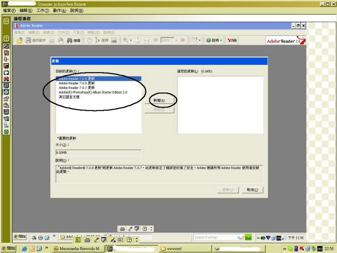Click the Email icon next to the printer
Screen dimensions: 337x253
point(61,40)
